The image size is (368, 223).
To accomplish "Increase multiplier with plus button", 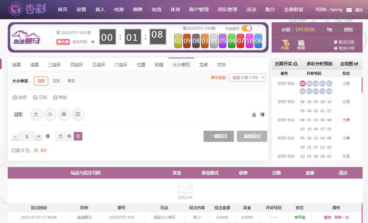I will [38, 136].
